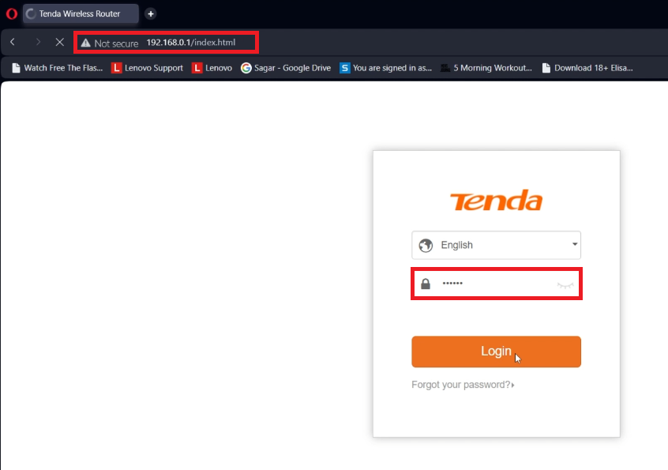The image size is (668, 470).
Task: Click the 192.168.0.1/index.html address field
Action: click(x=191, y=43)
